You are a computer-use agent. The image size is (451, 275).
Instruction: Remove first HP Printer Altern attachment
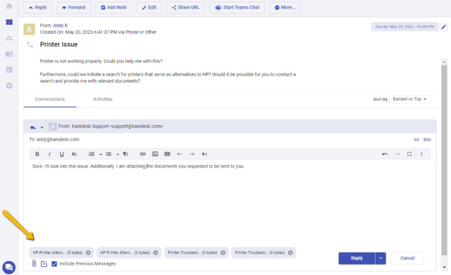[88, 253]
